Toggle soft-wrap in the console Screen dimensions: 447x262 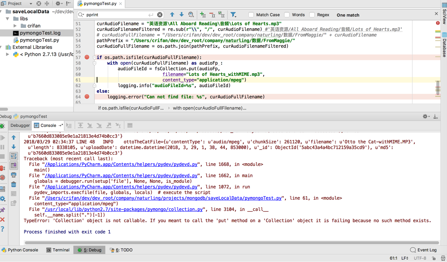pyautogui.click(x=14, y=156)
